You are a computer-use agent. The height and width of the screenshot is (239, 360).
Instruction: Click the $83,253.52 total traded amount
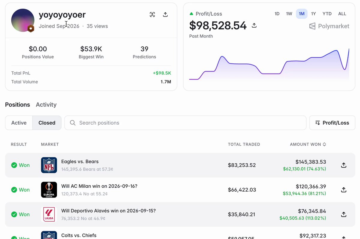242,165
